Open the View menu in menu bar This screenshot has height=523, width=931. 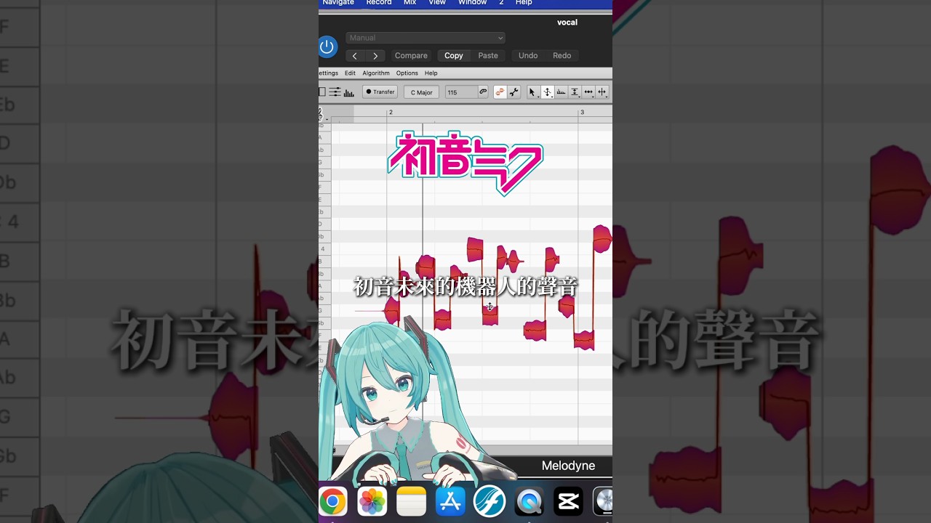[x=437, y=3]
